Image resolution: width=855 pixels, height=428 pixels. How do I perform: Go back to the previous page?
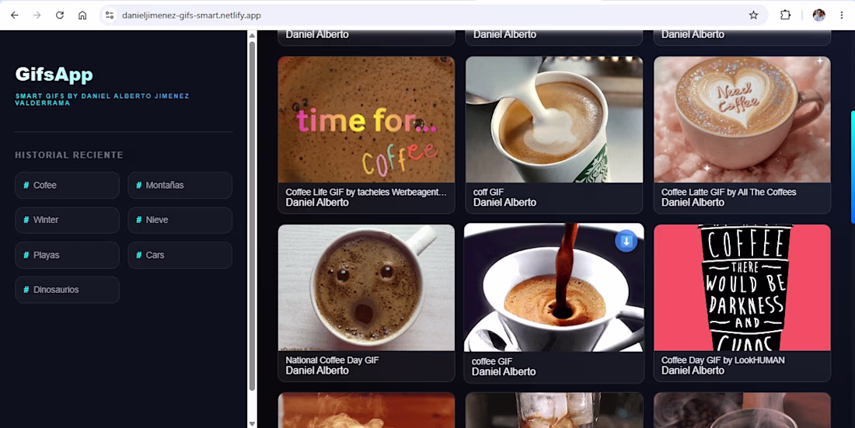point(15,16)
